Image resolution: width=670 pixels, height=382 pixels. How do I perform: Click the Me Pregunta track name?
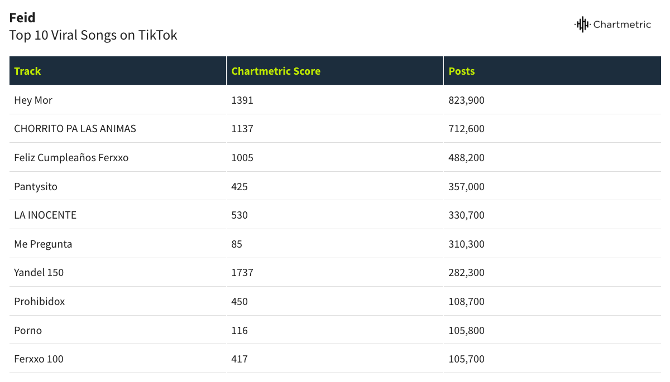tap(43, 244)
